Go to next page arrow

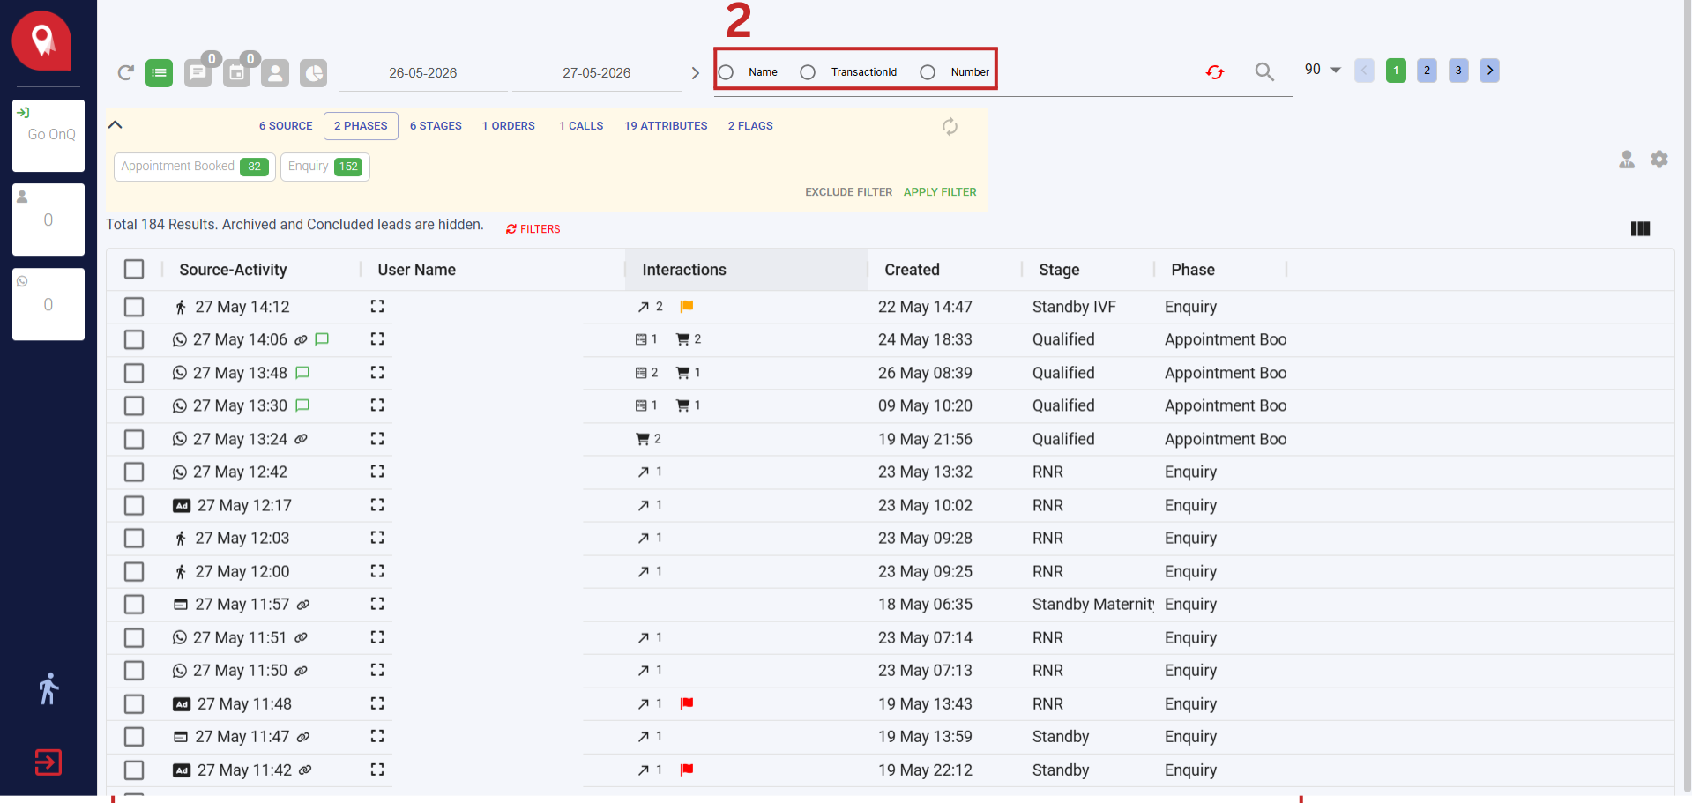click(x=1489, y=71)
